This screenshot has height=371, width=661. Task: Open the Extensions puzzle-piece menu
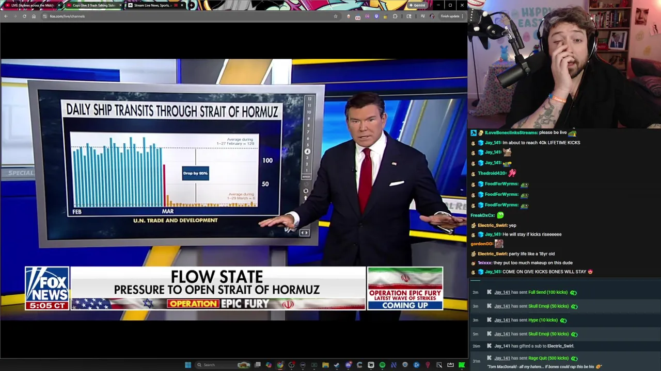pyautogui.click(x=395, y=16)
